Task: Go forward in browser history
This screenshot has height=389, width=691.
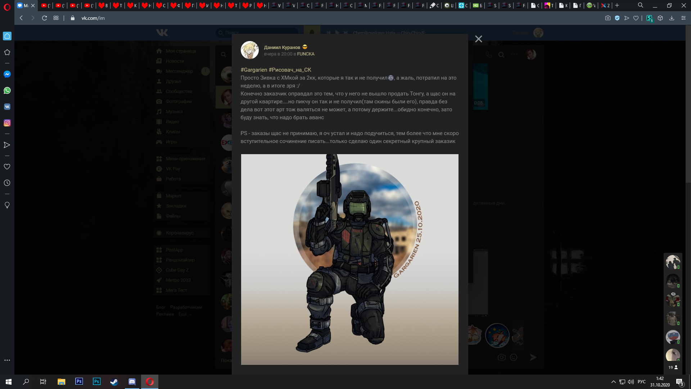Action: tap(33, 18)
